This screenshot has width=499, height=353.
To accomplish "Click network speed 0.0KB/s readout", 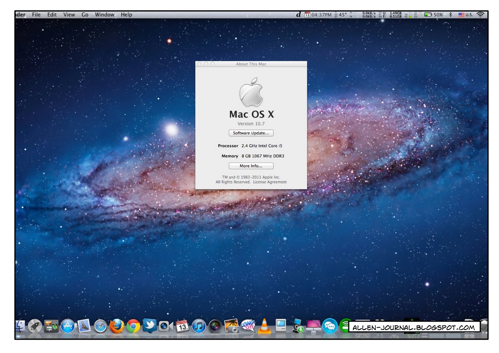I will tap(369, 15).
